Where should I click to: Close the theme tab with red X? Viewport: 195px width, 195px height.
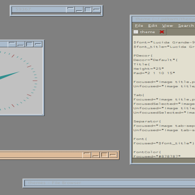pos(162,32)
